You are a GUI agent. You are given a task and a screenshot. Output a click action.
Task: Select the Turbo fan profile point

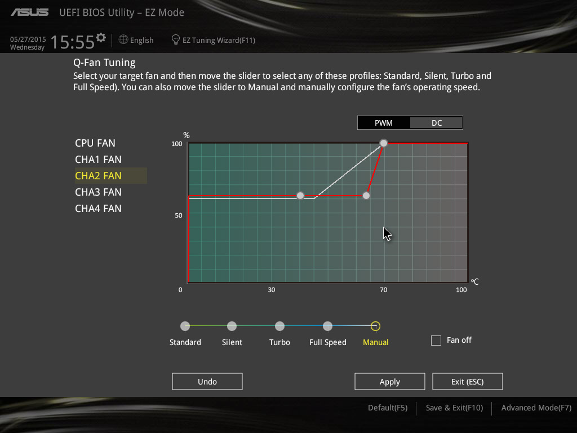pyautogui.click(x=279, y=326)
